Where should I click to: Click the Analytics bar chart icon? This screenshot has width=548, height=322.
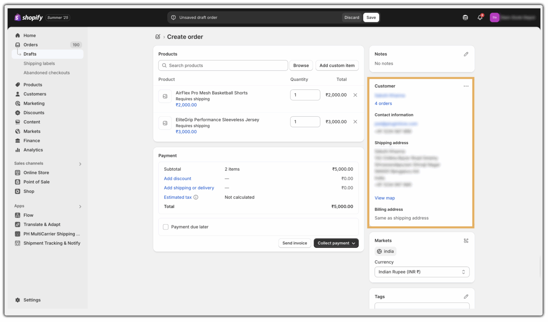pyautogui.click(x=17, y=150)
